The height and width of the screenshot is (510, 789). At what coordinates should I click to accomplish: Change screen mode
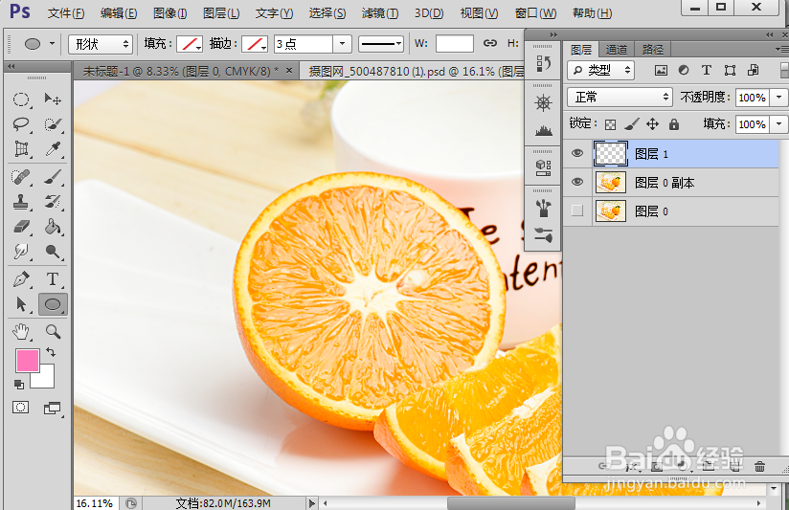[x=52, y=408]
